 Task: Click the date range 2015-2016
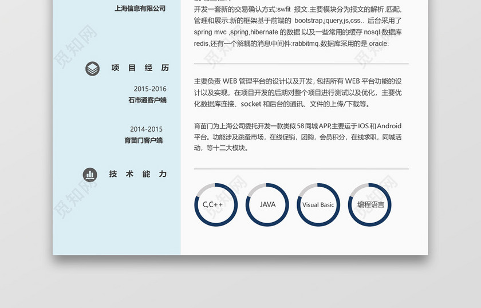coord(150,89)
